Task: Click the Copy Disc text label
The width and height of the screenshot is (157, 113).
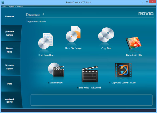Action: click(106, 48)
